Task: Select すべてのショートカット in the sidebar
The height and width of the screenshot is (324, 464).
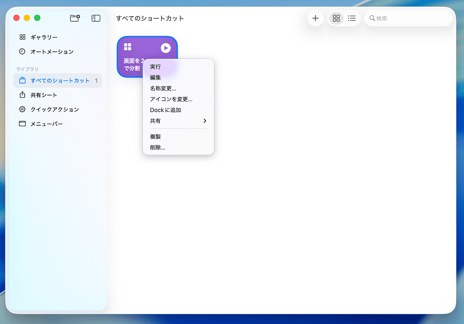Action: coord(58,80)
